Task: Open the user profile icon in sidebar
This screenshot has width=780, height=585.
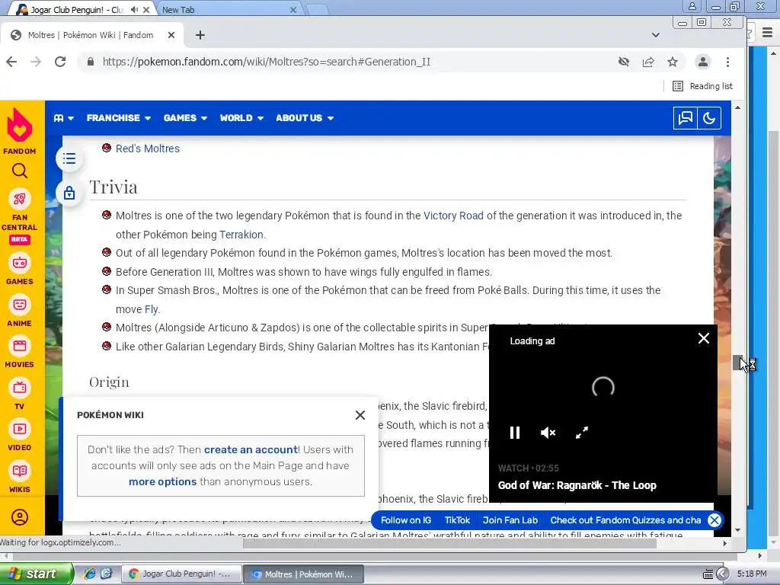Action: click(x=19, y=517)
